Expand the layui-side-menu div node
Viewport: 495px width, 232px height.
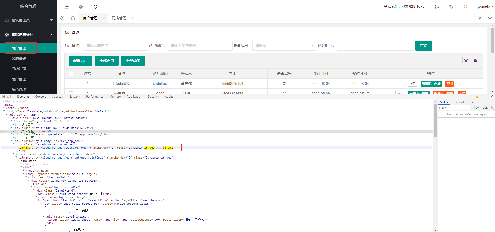[12, 128]
